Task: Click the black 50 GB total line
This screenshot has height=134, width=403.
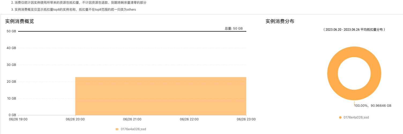Action: [132, 31]
